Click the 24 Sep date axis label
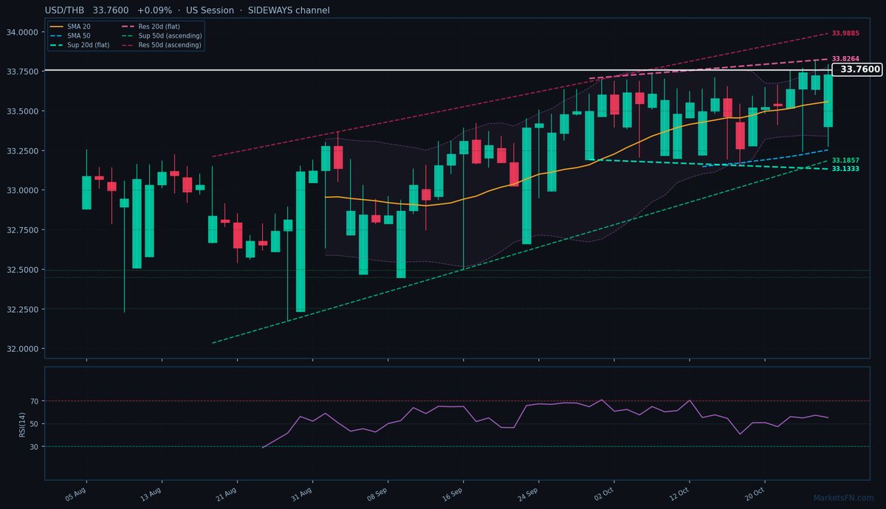The width and height of the screenshot is (886, 509). [x=528, y=493]
